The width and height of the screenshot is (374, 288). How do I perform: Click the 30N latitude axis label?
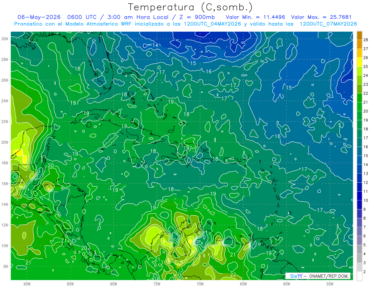click(5, 39)
